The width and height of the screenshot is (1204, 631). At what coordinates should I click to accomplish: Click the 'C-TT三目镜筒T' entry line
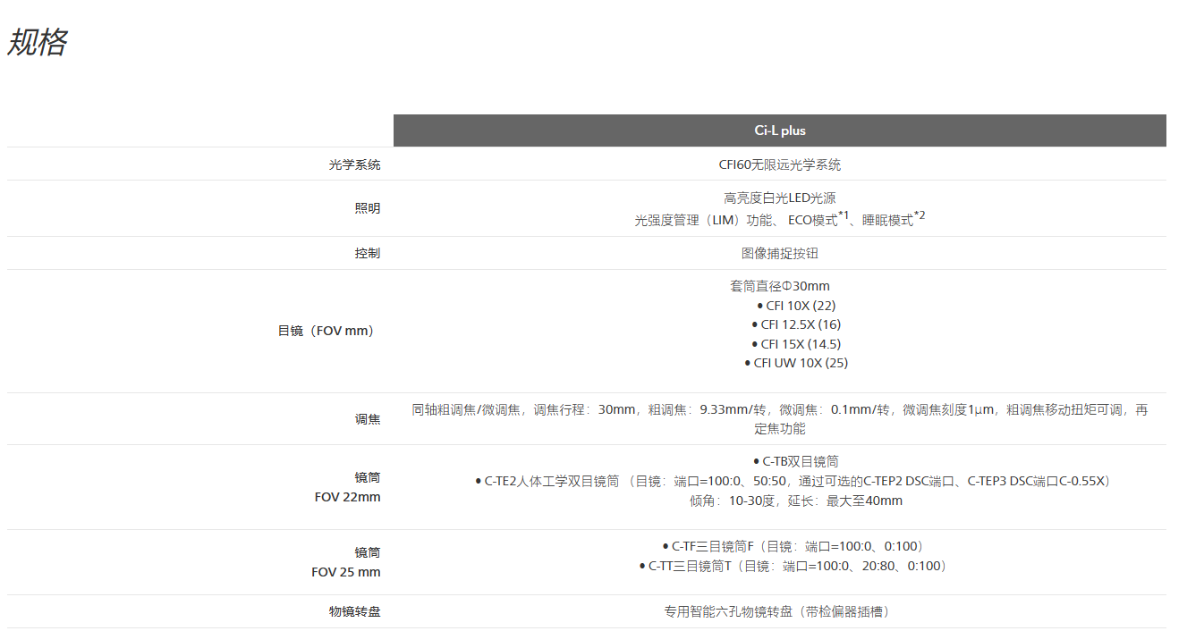coord(793,566)
